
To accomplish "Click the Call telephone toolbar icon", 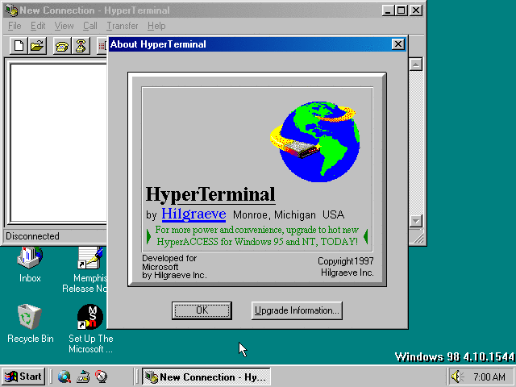I will point(62,46).
